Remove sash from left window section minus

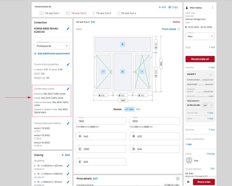tap(103, 72)
